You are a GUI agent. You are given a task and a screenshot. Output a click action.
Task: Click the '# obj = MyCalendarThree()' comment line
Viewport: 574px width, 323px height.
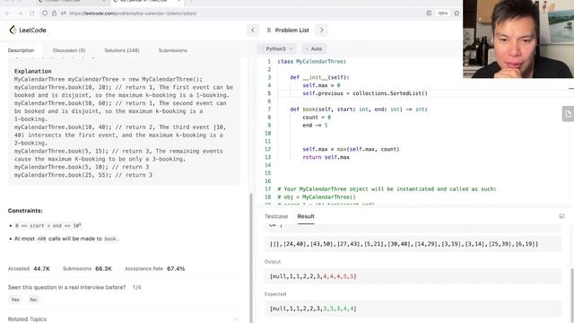[x=317, y=197]
